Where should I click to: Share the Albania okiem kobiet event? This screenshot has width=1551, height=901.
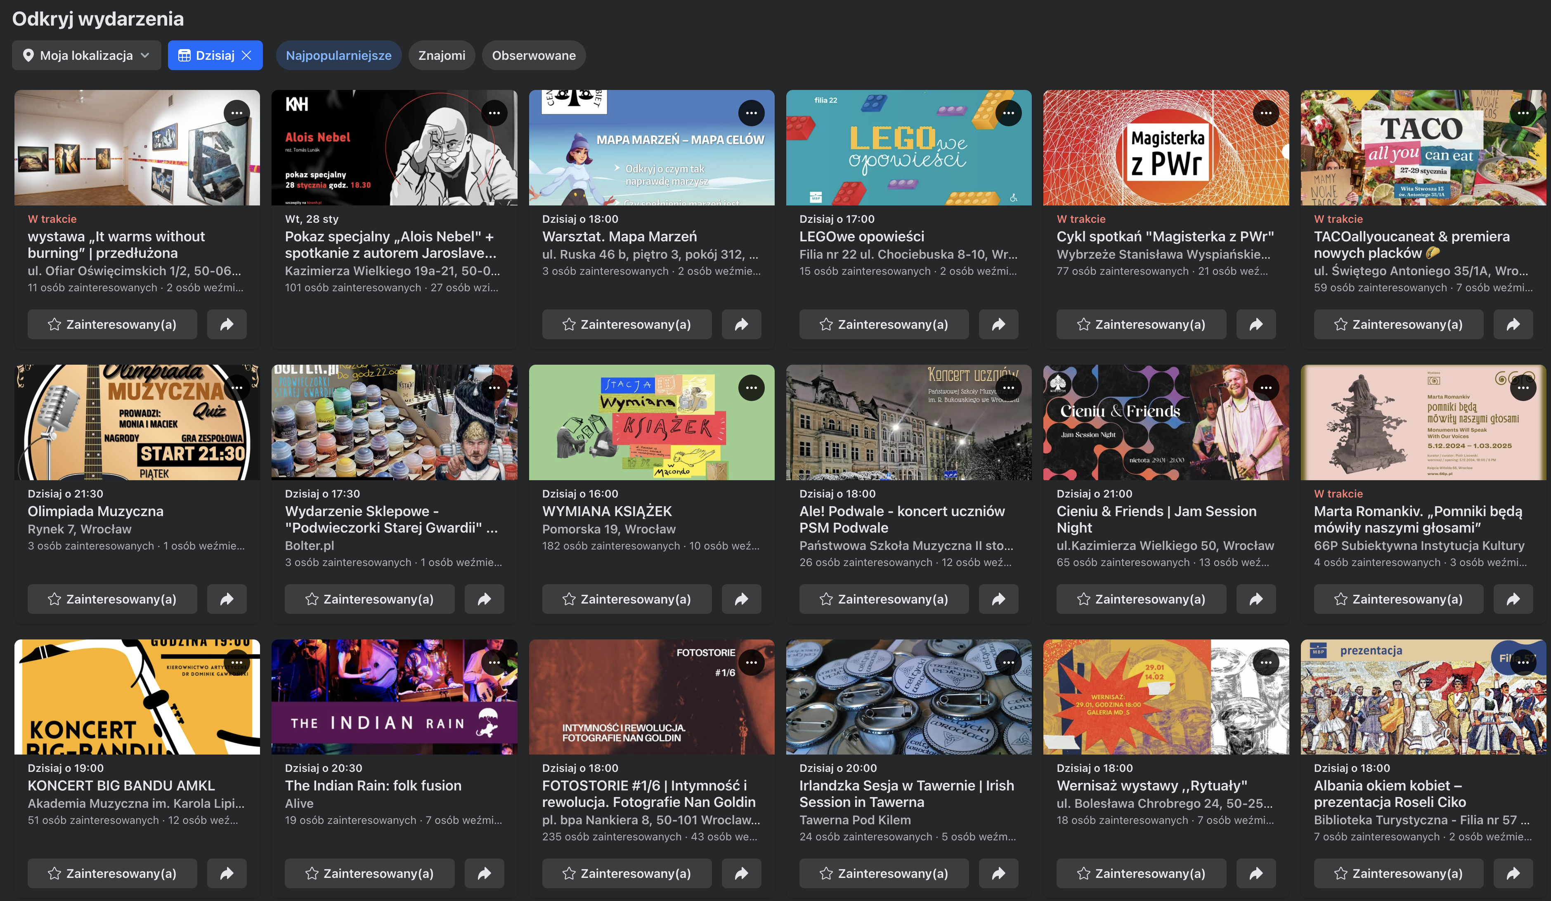(1513, 873)
